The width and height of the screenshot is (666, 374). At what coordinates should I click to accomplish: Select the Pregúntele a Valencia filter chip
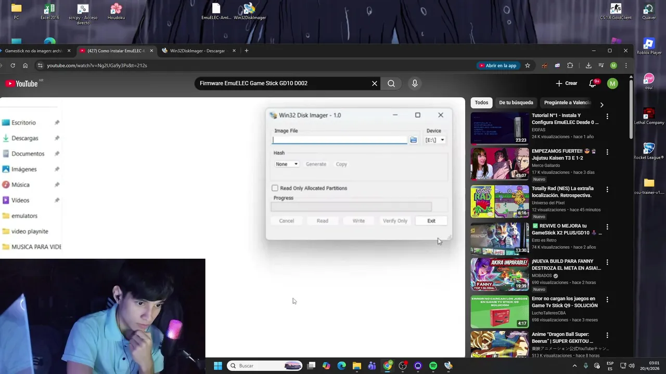pyautogui.click(x=567, y=103)
